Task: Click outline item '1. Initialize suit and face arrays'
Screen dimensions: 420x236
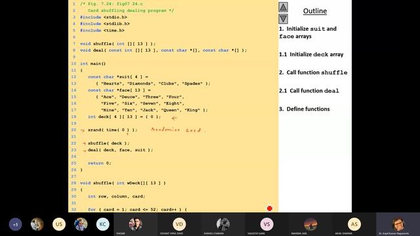Action: 308,32
